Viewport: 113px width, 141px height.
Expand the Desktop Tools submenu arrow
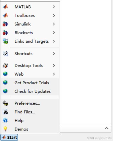54,65
